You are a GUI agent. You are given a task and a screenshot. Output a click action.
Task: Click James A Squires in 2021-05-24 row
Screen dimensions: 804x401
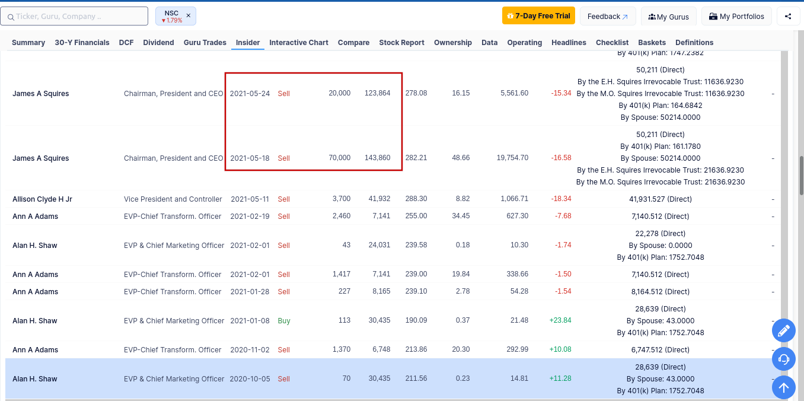[41, 94]
